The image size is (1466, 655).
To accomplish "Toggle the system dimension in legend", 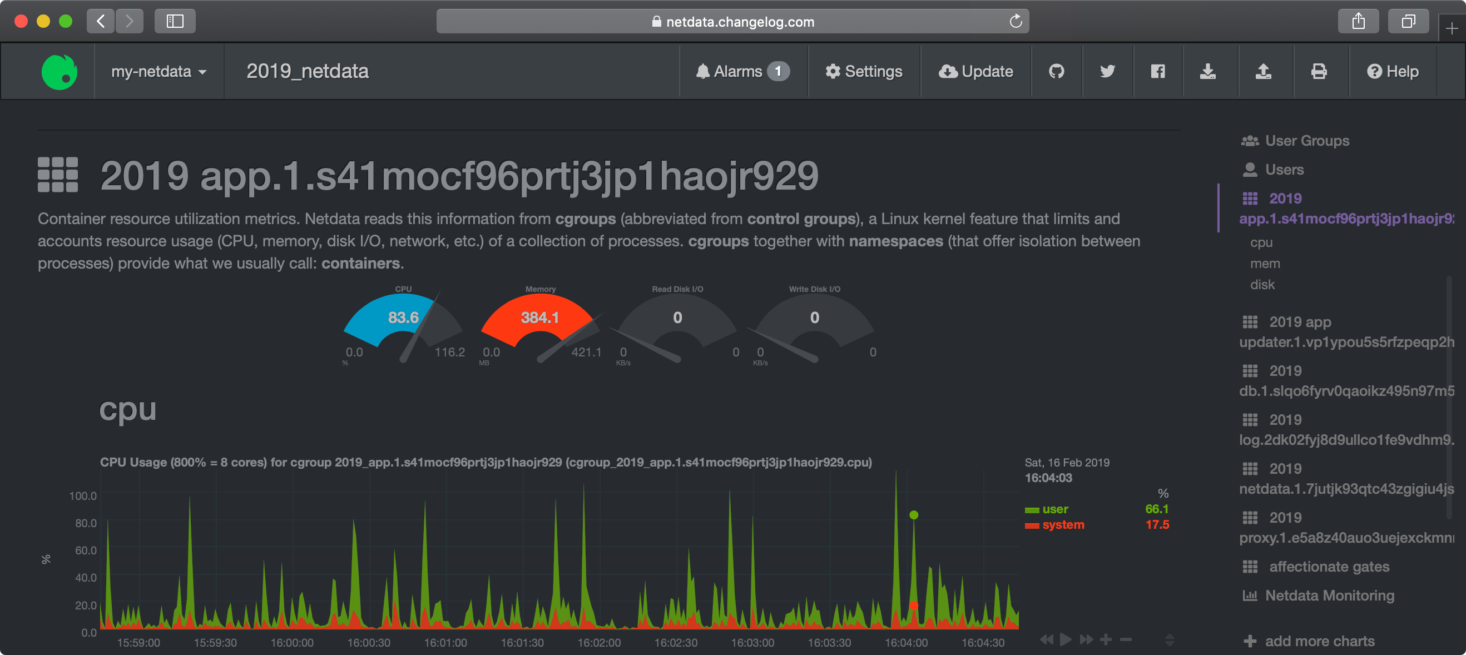I will (x=1055, y=525).
